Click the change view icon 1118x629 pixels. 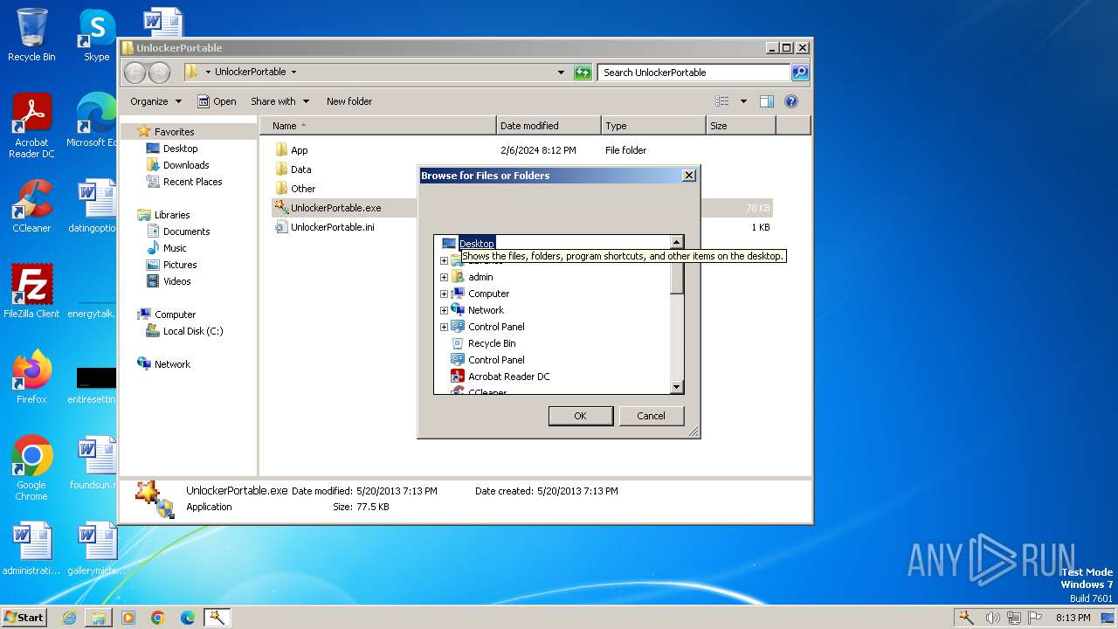coord(721,101)
